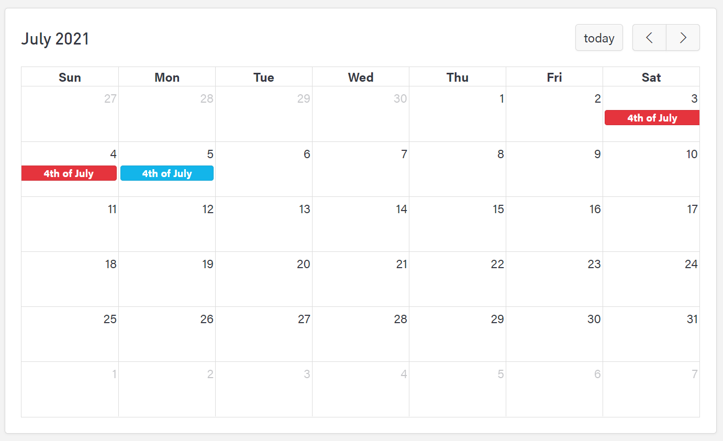Select the Sun column header
This screenshot has width=723, height=441.
(x=70, y=78)
